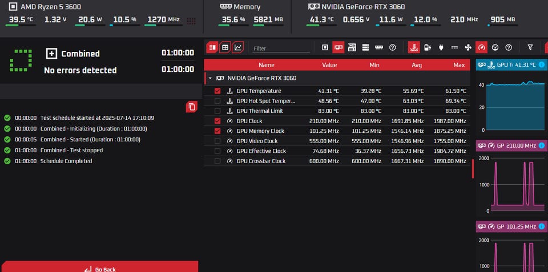The height and width of the screenshot is (272, 548).
Task: Open info for GPU clock graph
Action: point(542,145)
